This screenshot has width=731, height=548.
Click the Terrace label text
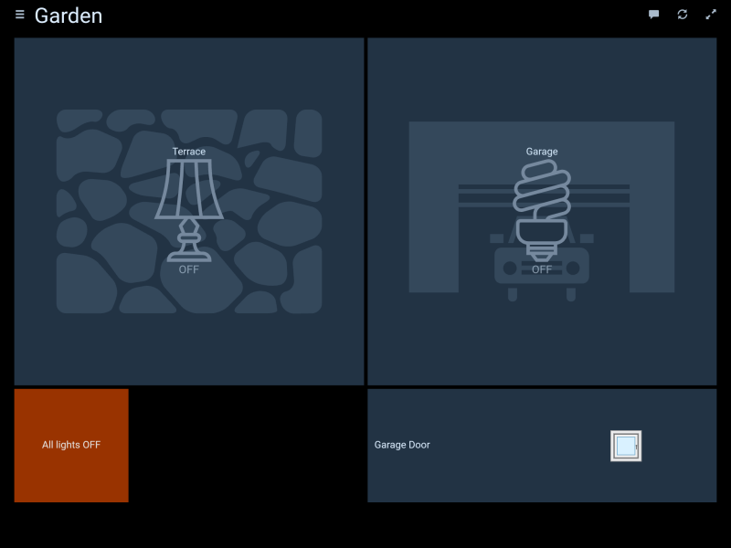(x=189, y=152)
